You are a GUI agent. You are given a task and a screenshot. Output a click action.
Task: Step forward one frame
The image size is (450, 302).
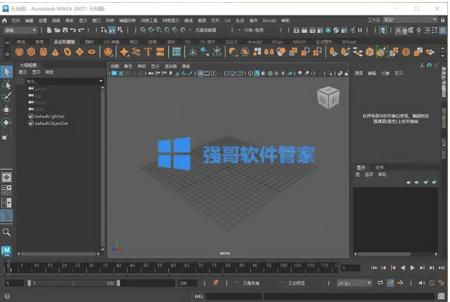432,268
